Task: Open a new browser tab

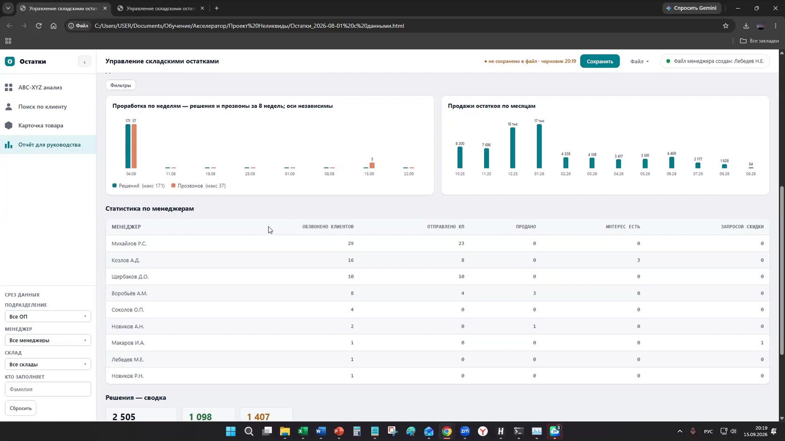Action: [x=216, y=8]
